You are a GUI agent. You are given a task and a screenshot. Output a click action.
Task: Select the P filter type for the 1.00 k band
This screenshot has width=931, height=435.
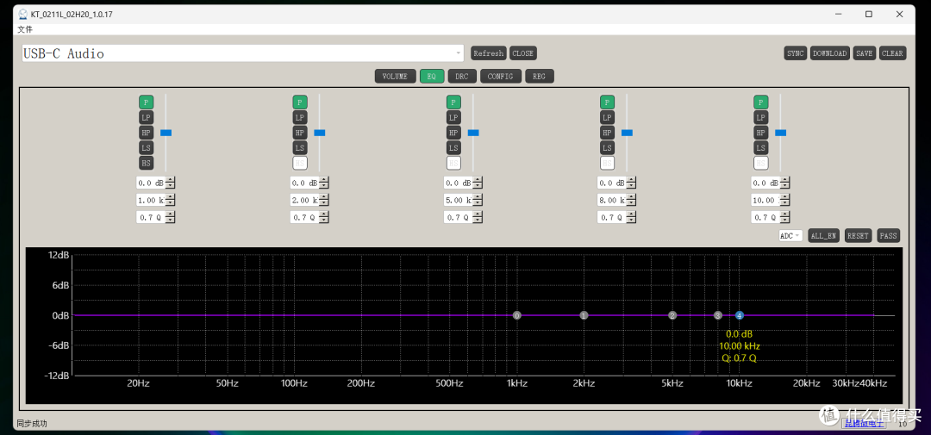coord(146,102)
